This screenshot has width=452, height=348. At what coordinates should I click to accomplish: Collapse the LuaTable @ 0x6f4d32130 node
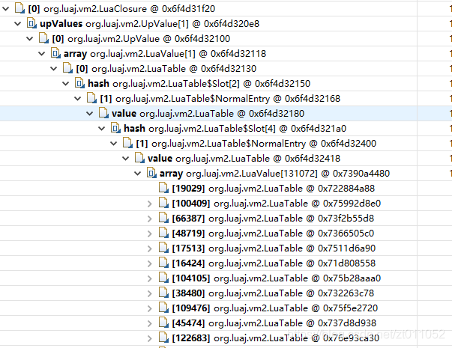(54, 69)
